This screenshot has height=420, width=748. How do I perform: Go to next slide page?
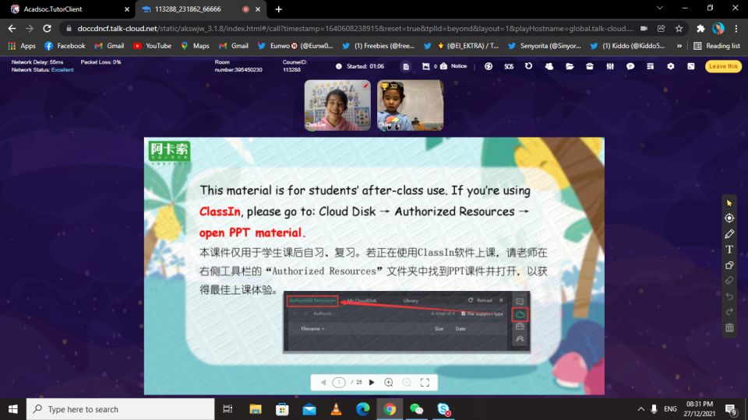pyautogui.click(x=372, y=383)
